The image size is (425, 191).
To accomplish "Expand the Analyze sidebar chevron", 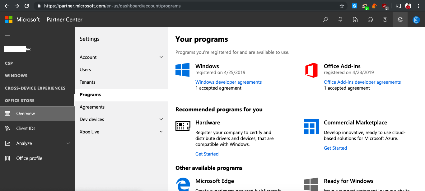I will [x=68, y=143].
